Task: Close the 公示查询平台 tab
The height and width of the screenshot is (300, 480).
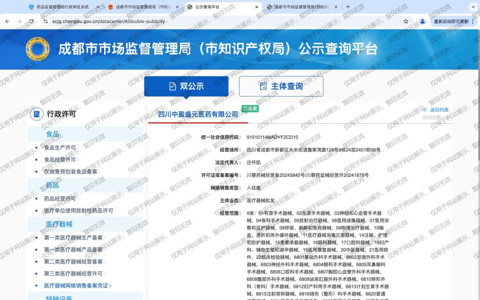Action: [x=256, y=7]
